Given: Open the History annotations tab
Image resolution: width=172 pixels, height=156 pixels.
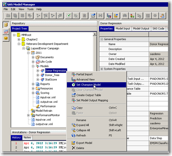Looking at the screenshot, I should click(x=16, y=137).
